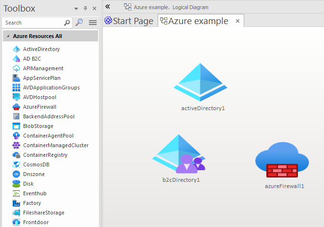Select the azureFirewall1 cloud element
Screen dimensions: 324x227
click(x=282, y=160)
